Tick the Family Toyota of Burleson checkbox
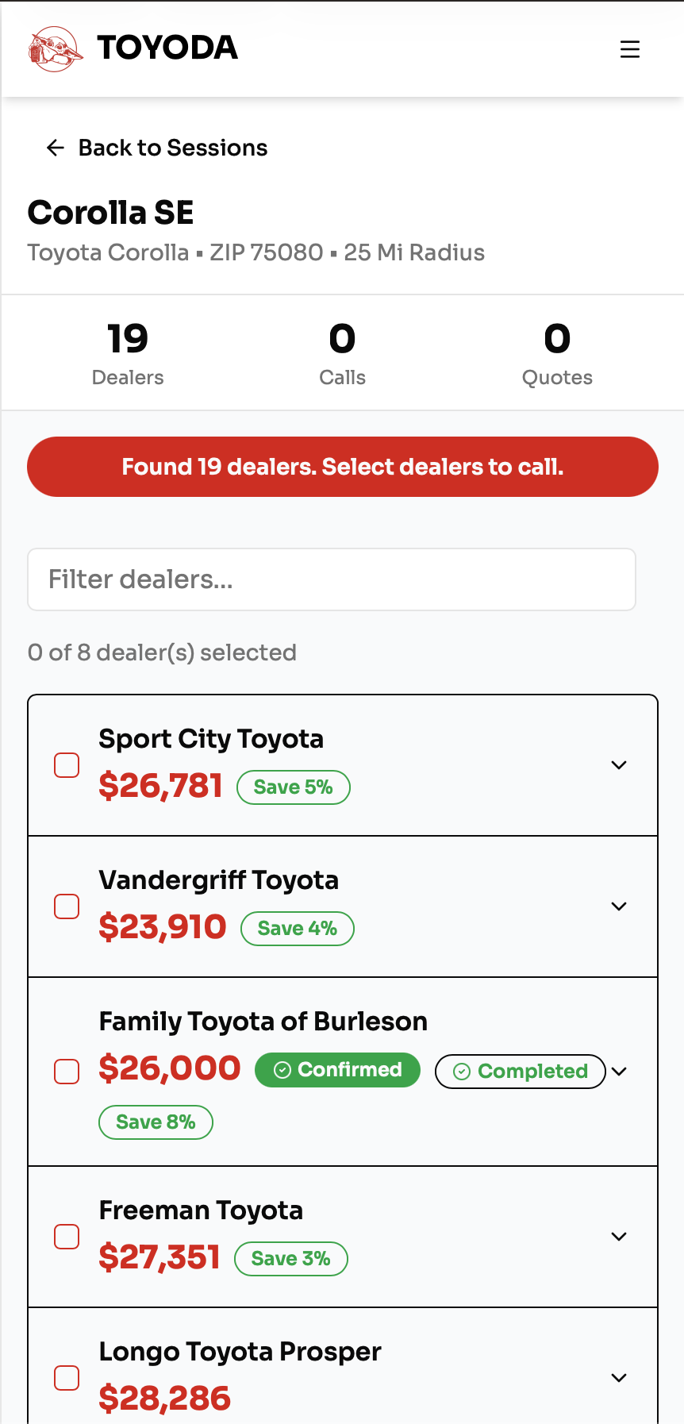This screenshot has width=684, height=1424. tap(67, 1072)
